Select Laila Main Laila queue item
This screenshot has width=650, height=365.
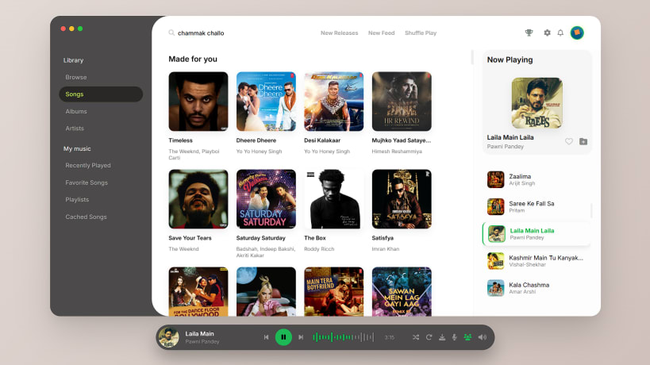coord(537,234)
